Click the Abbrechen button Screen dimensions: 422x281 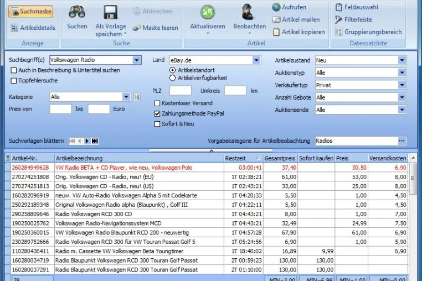(153, 11)
